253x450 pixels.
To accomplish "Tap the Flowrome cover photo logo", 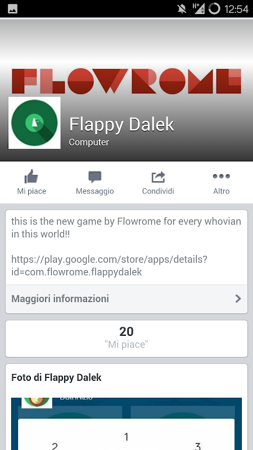I will click(126, 81).
